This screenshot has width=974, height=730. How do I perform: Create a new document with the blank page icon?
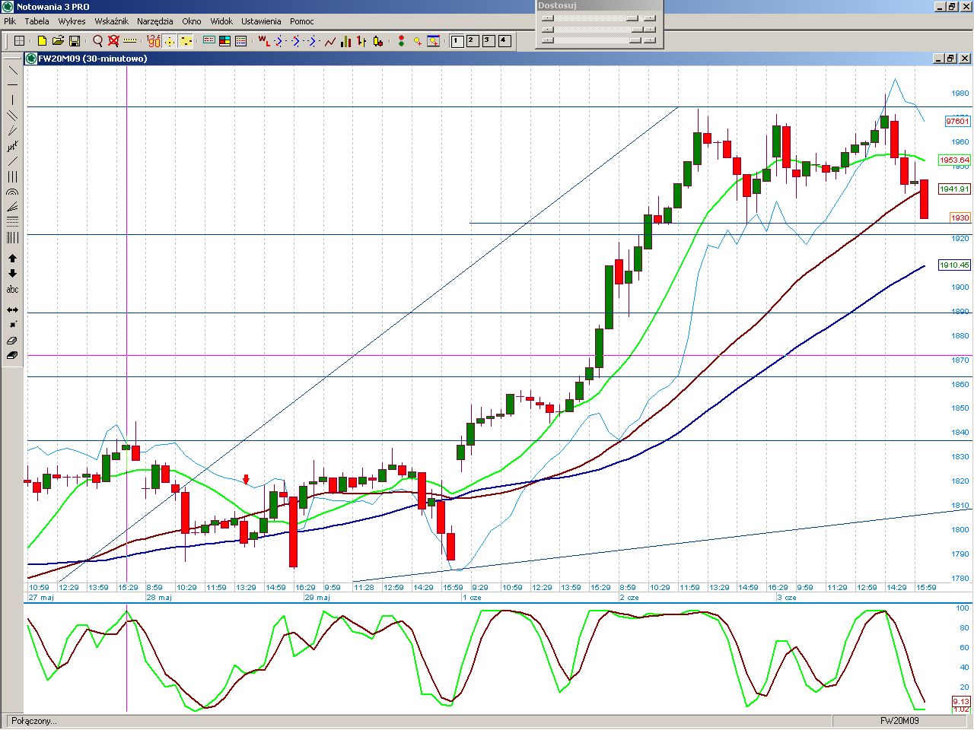click(x=42, y=41)
